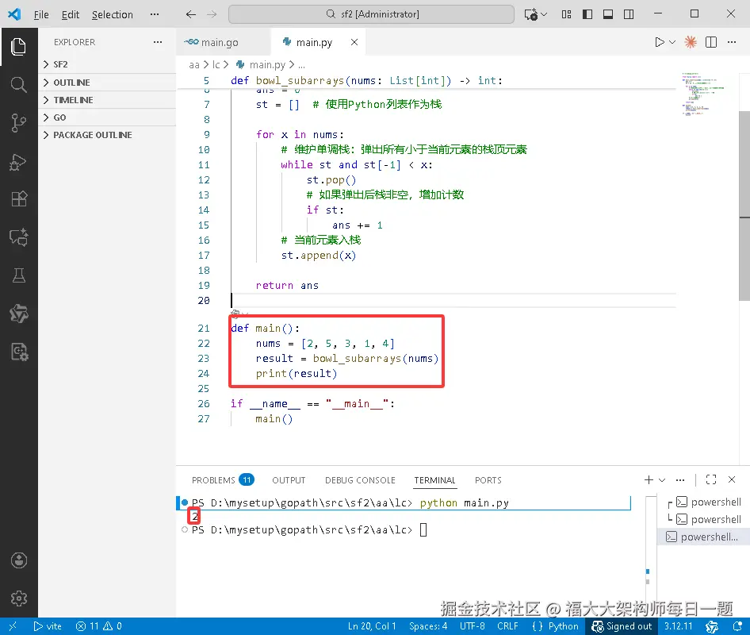Click the orange Claude spark icon

(691, 42)
